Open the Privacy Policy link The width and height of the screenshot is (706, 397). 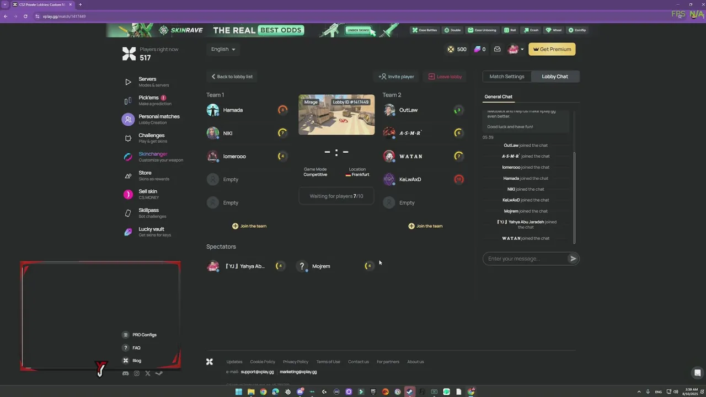(x=296, y=362)
